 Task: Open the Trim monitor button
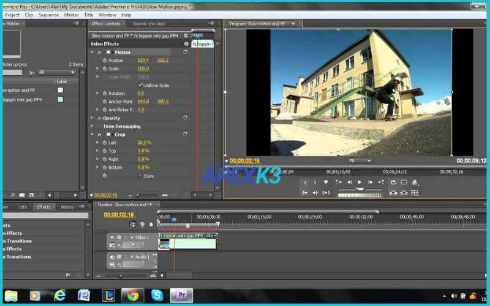(x=415, y=193)
